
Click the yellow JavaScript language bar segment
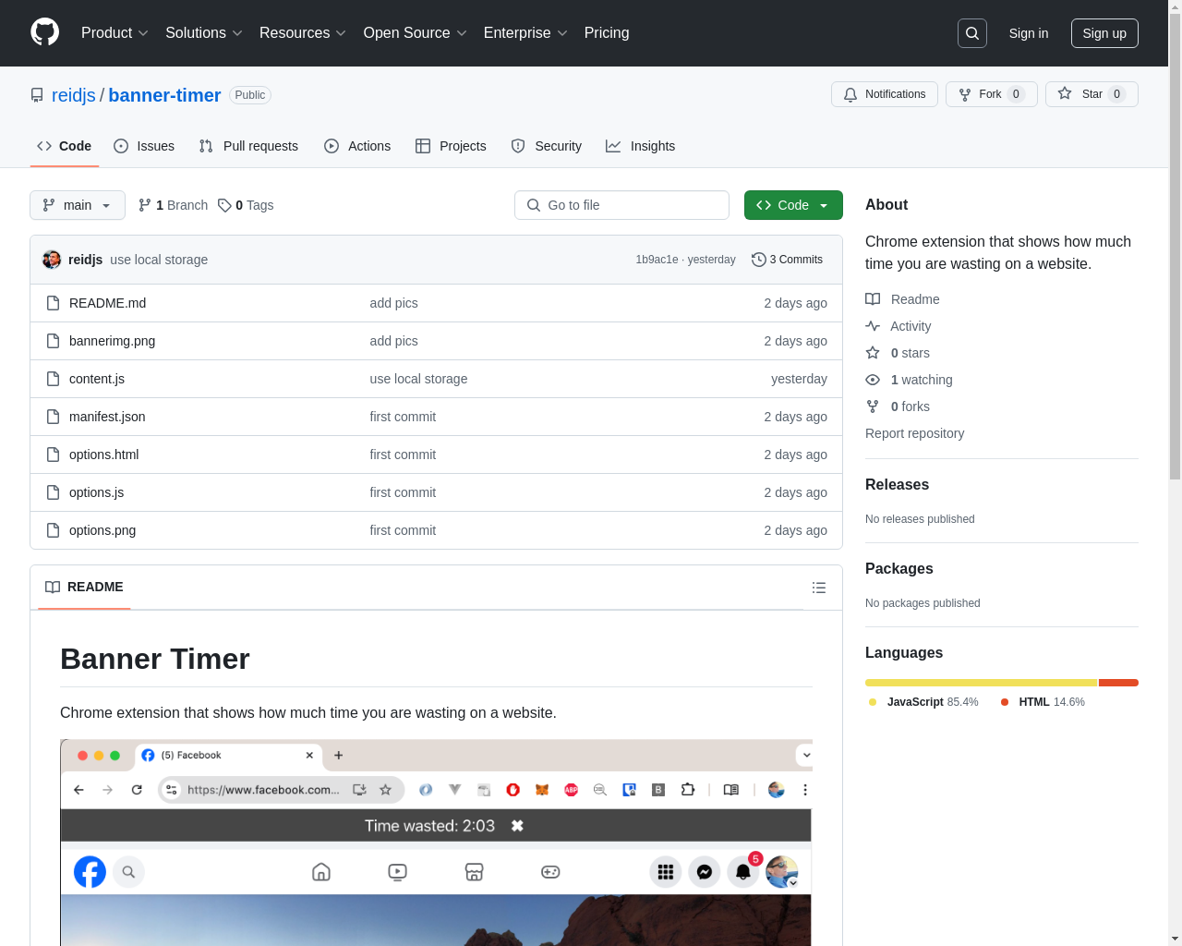(981, 683)
